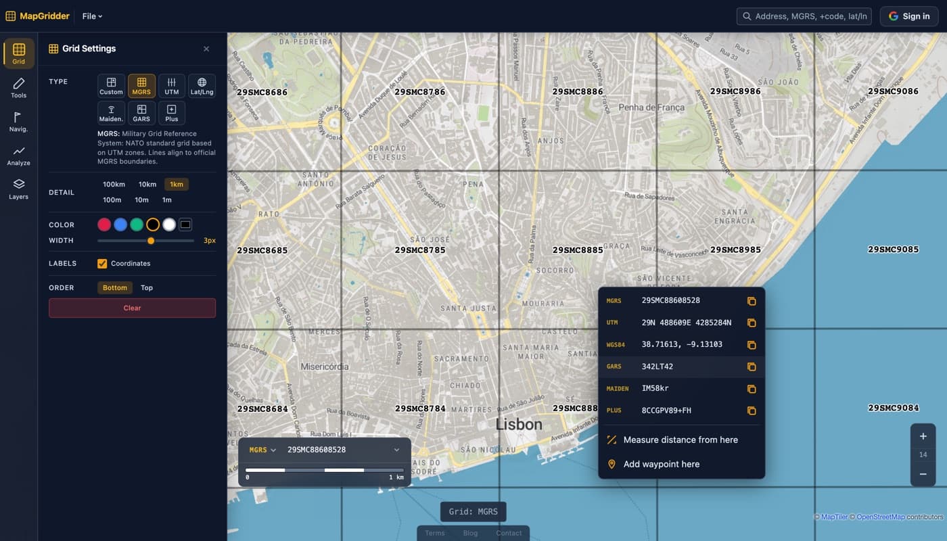947x541 pixels.
Task: Select the Lat/Lng grid type
Action: click(x=202, y=86)
